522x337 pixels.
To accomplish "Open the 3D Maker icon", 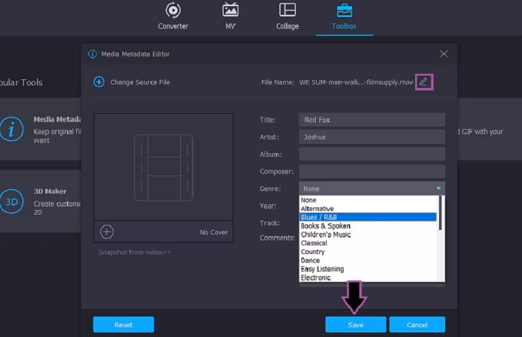I will [12, 201].
